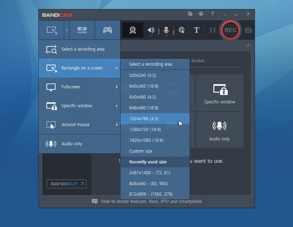293x227 pixels.
Task: Choose the Custom size option
Action: pyautogui.click(x=155, y=151)
